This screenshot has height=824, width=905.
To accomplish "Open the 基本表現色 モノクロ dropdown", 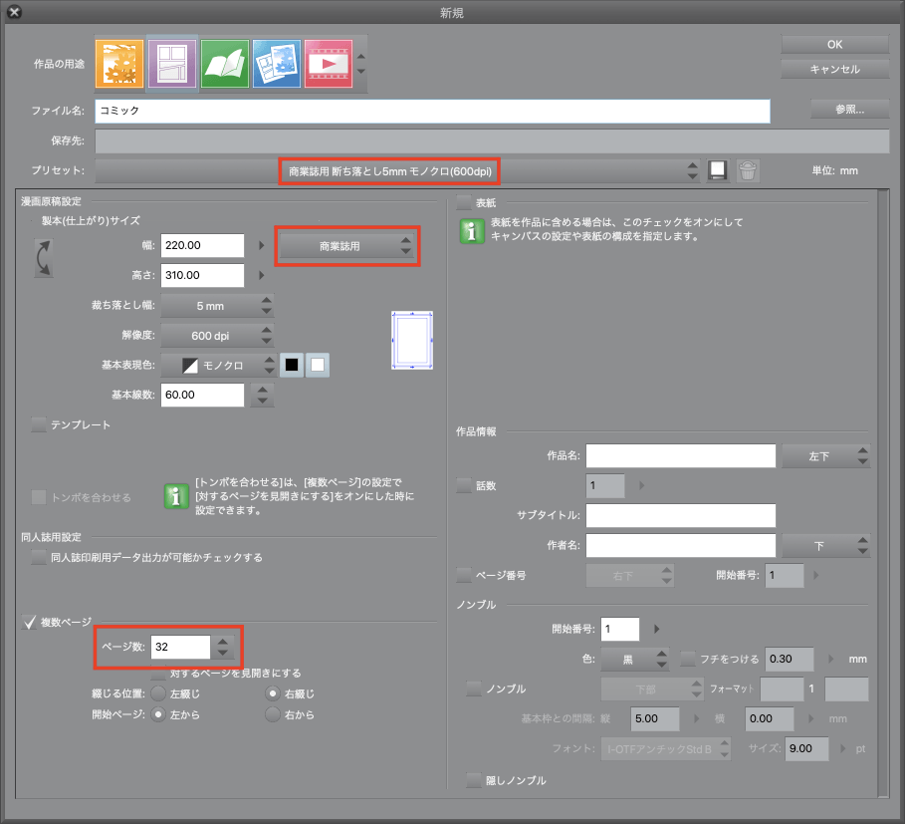I will (218, 365).
